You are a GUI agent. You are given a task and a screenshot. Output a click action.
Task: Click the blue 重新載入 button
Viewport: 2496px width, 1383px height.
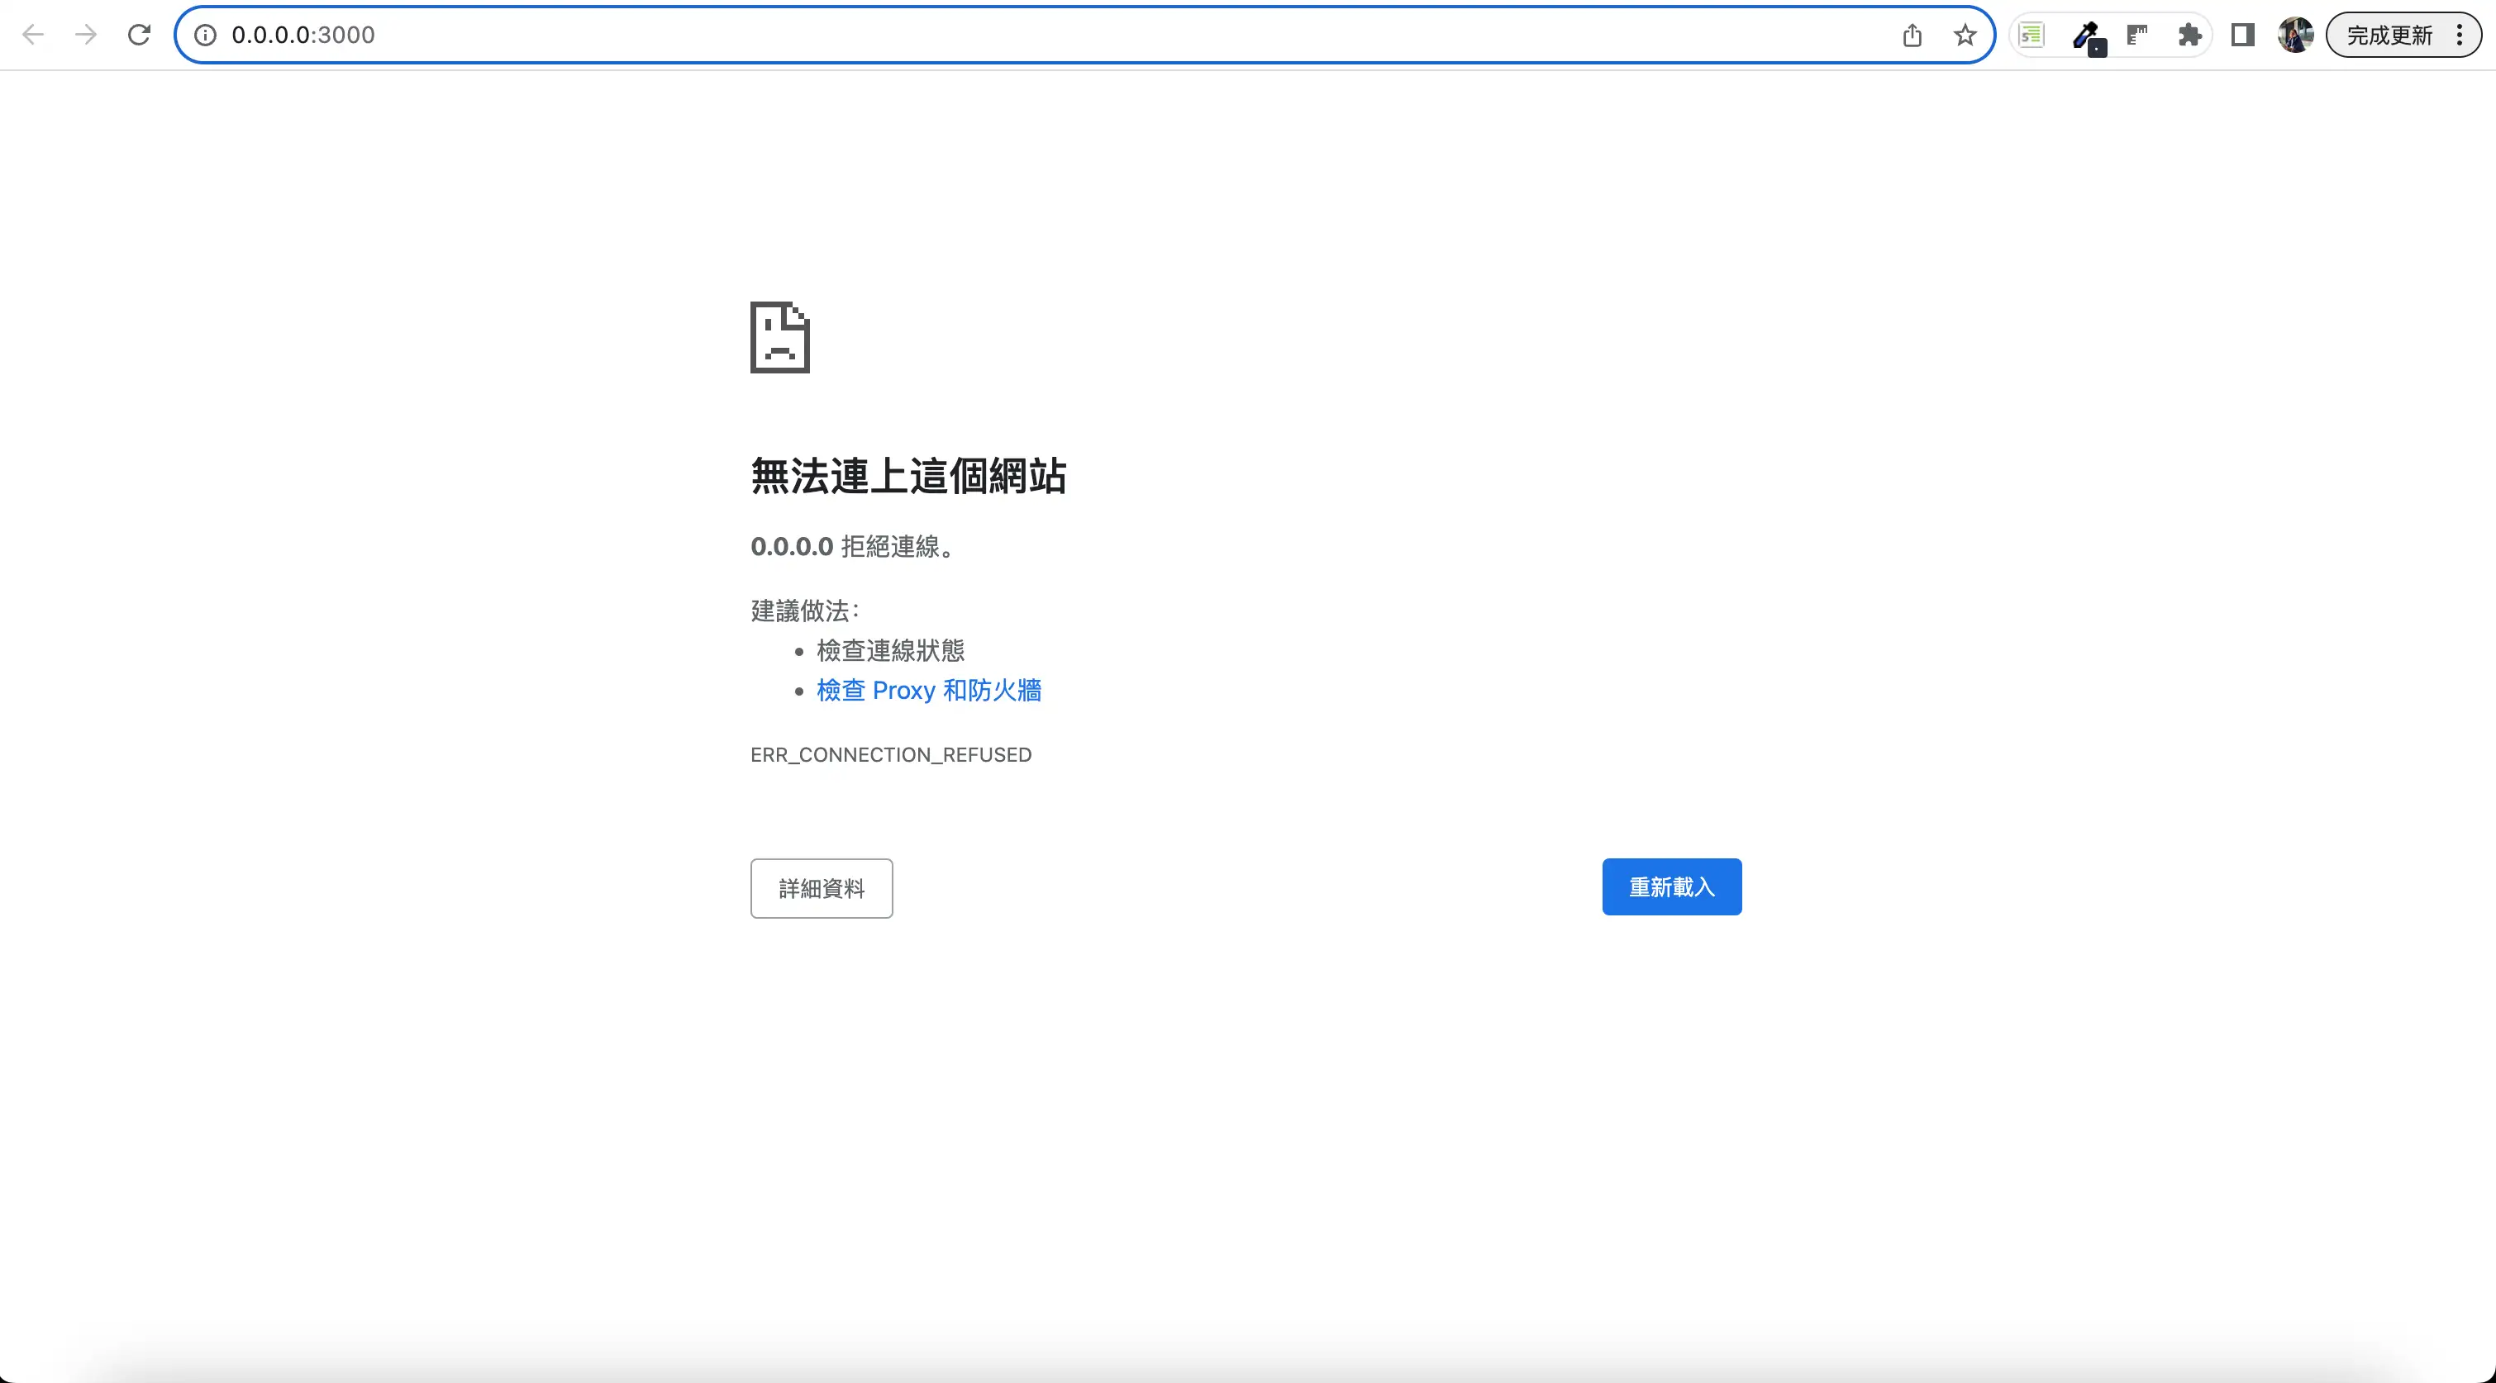click(1671, 887)
